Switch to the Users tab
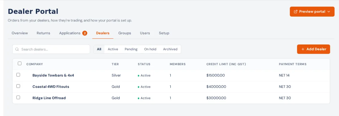 point(145,33)
